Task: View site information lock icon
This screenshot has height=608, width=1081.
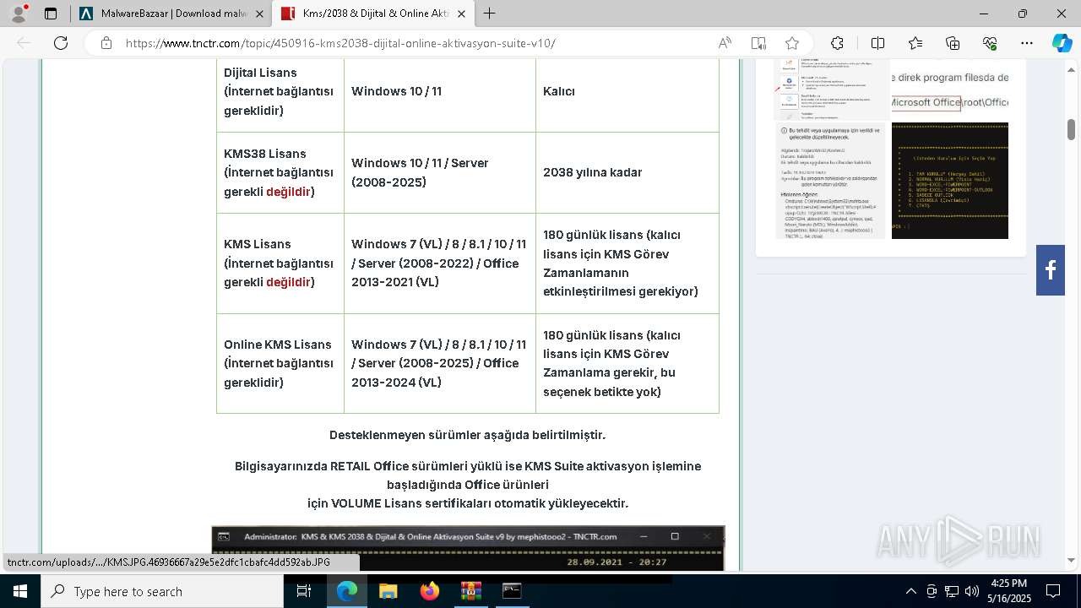Action: click(x=106, y=43)
